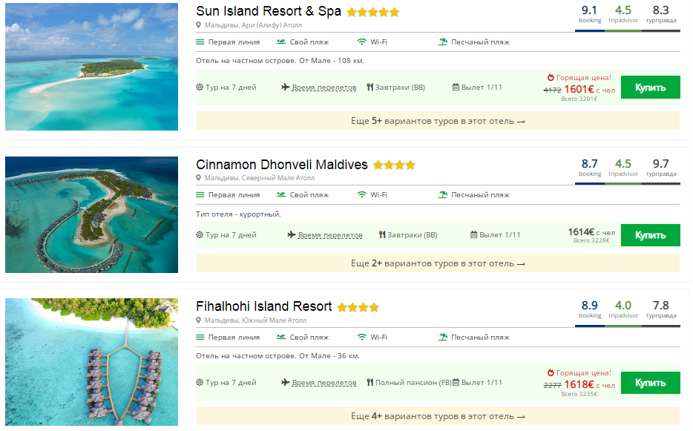Click the first-line waves icon for Sun Island
The image size is (693, 431).
click(x=200, y=42)
